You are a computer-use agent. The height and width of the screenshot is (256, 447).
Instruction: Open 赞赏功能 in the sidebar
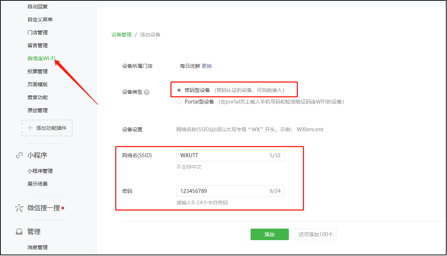38,97
